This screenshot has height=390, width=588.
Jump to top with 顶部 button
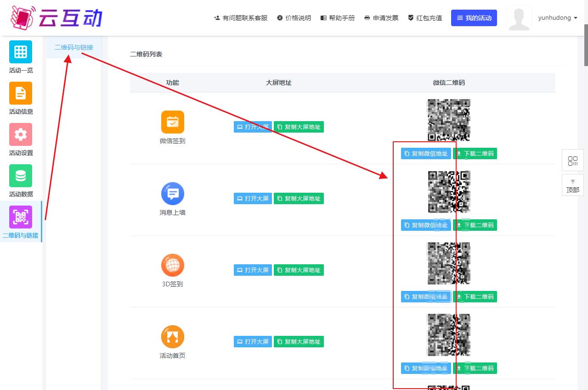pyautogui.click(x=573, y=185)
